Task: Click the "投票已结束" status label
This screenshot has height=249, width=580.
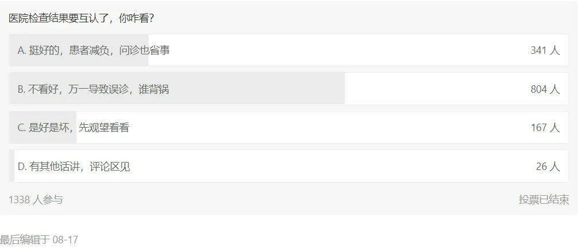Action: click(543, 199)
